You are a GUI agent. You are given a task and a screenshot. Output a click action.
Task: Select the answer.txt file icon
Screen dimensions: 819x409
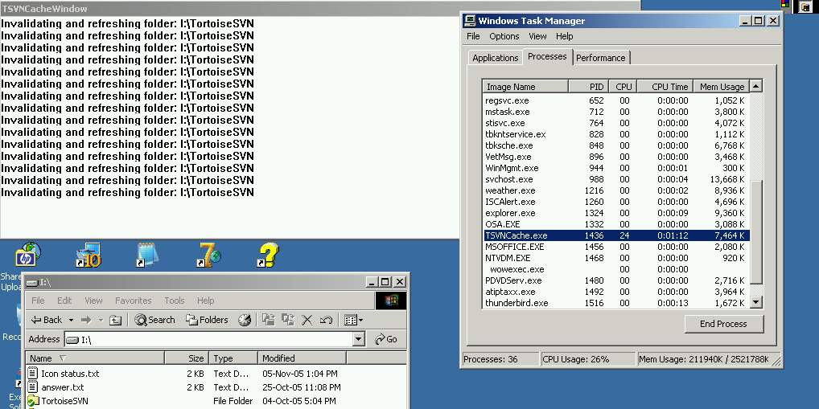click(33, 387)
